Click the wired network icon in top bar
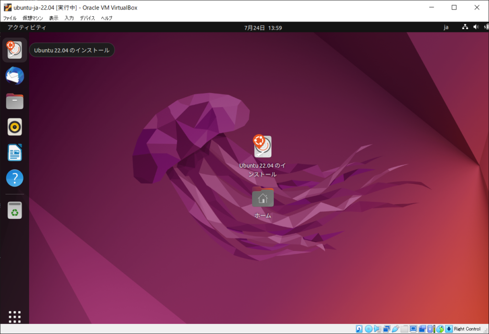The width and height of the screenshot is (489, 334). coord(465,27)
